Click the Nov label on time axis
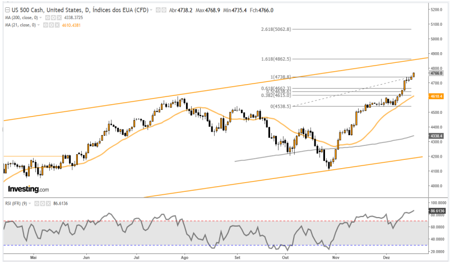 (336, 257)
